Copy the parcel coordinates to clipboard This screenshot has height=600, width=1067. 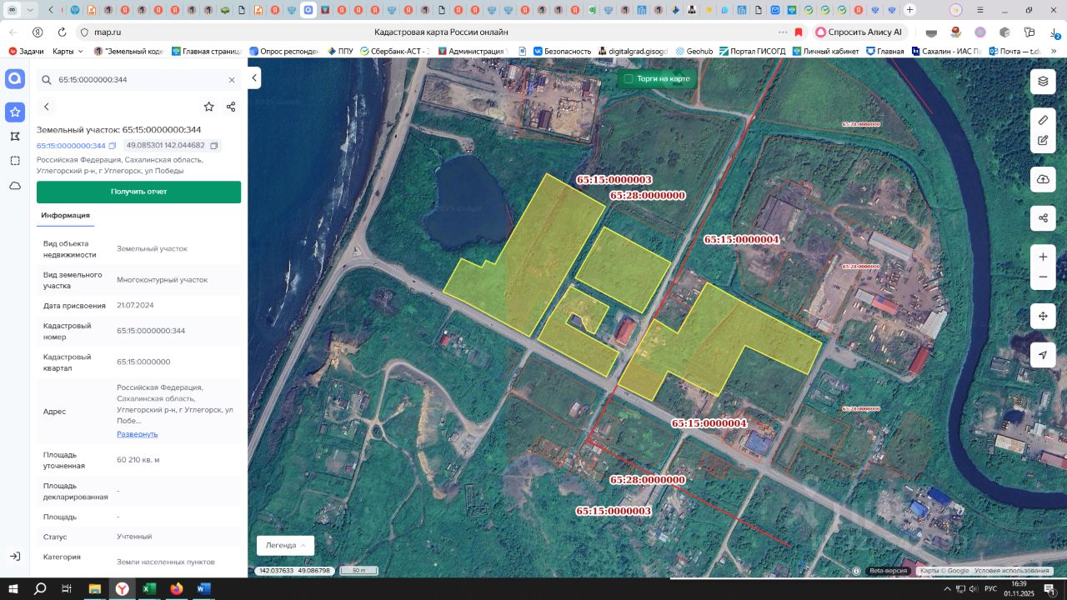[214, 146]
